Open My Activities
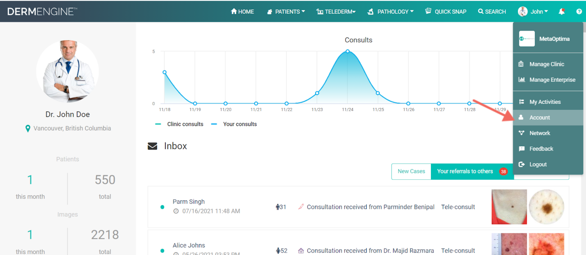Viewport: 586px width, 255px height. point(548,102)
